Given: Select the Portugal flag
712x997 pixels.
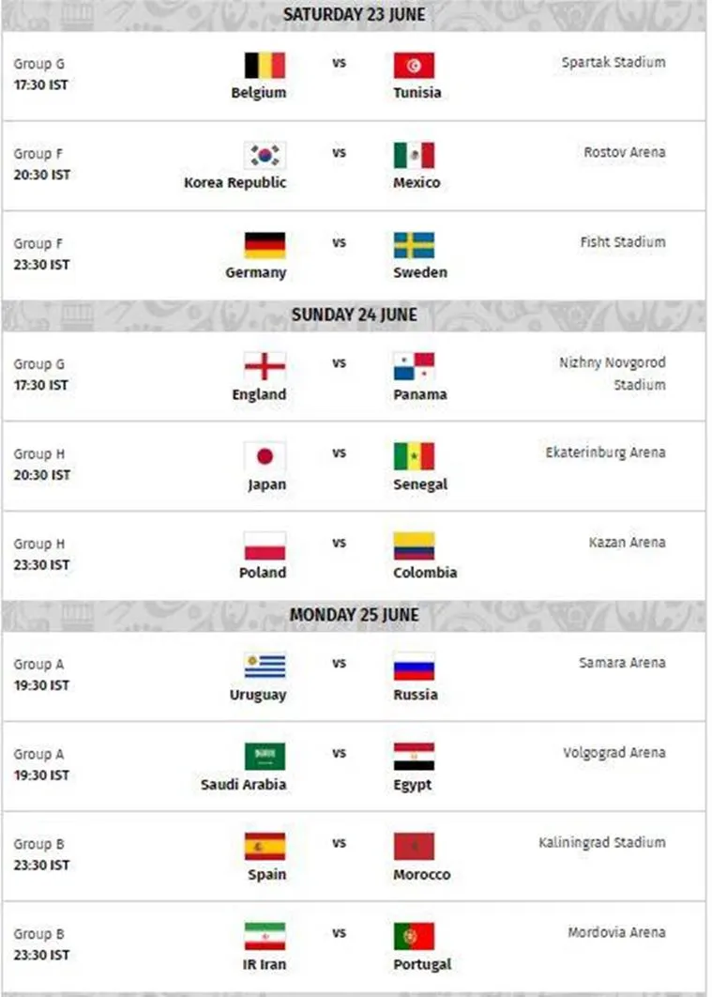Looking at the screenshot, I should 414,936.
